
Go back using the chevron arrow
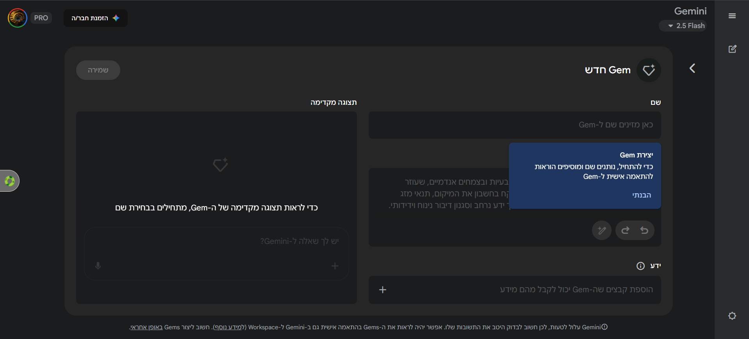click(x=692, y=69)
